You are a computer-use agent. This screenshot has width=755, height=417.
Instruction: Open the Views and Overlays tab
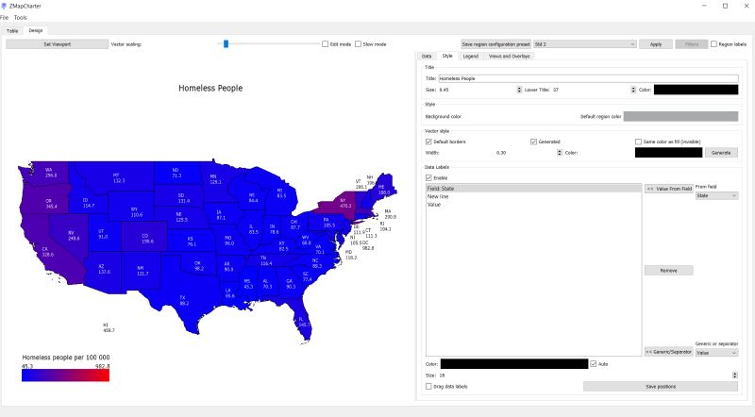[x=509, y=57]
